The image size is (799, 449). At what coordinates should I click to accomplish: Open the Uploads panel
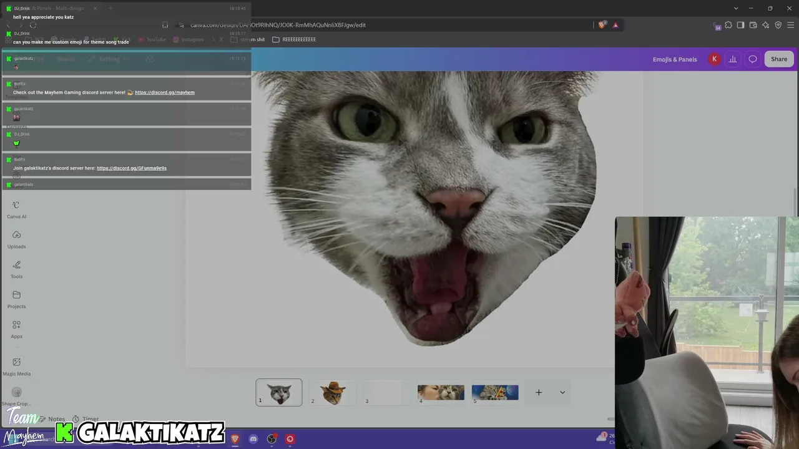pos(16,240)
